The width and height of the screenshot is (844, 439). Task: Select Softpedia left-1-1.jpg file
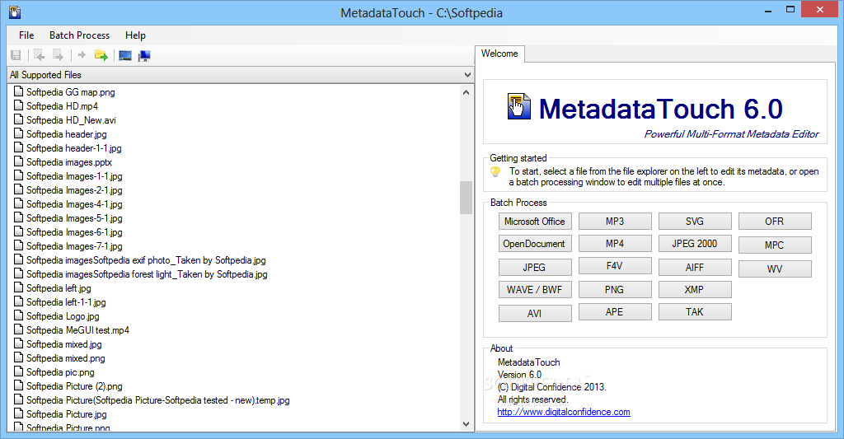(x=66, y=301)
